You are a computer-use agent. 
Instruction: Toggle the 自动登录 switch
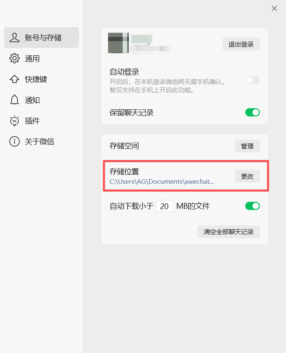click(252, 80)
